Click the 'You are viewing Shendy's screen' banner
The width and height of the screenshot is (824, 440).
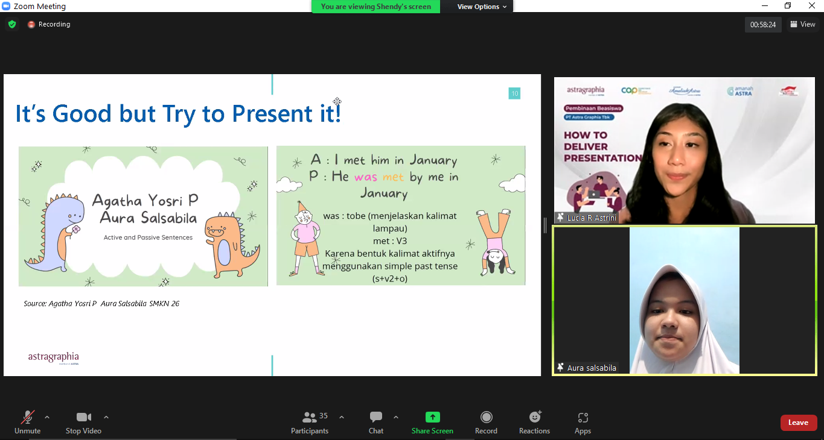click(x=375, y=7)
